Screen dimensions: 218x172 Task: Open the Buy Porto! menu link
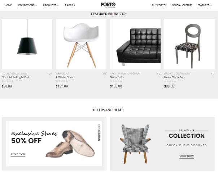[x=159, y=5]
